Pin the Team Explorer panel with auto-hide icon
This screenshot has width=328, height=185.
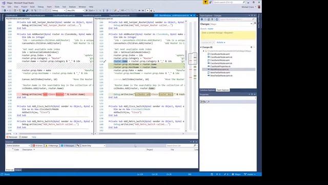(252, 15)
